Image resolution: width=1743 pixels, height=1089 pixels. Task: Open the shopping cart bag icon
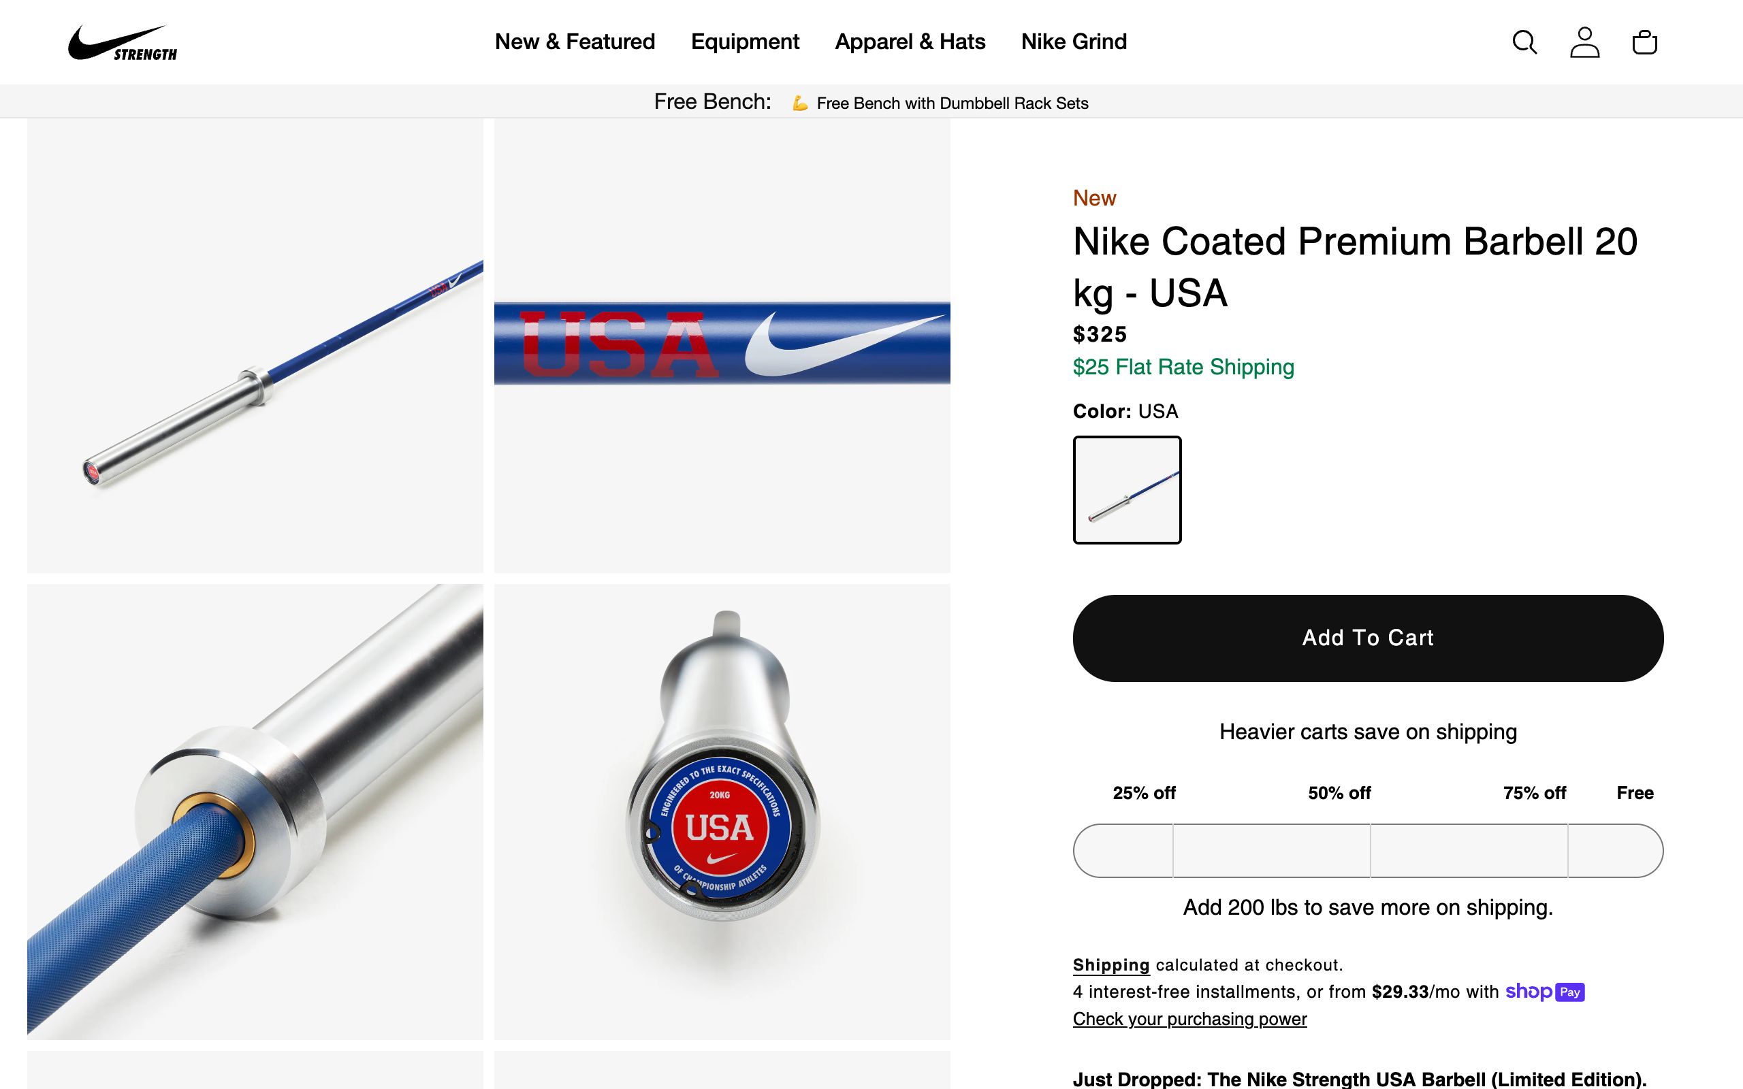(x=1644, y=42)
